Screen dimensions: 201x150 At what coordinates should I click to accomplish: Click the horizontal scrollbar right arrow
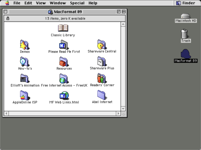coord(118,113)
